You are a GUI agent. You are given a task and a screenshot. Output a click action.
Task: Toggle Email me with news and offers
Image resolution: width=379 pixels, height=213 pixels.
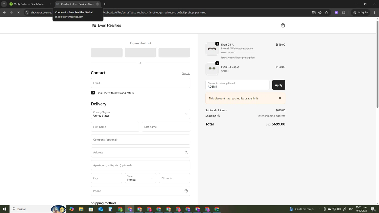(93, 93)
